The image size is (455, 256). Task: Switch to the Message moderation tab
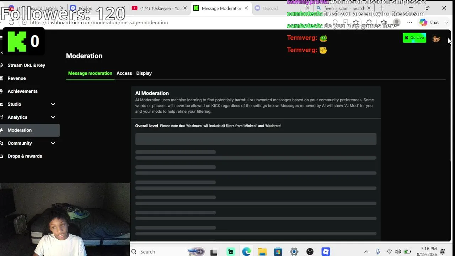(90, 73)
